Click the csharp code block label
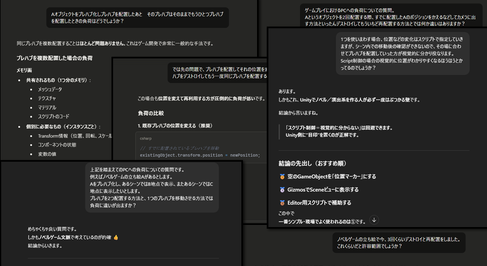Screen dimensions: 487x266 [146, 137]
